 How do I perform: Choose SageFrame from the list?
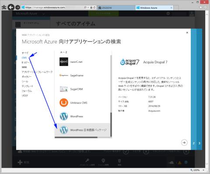[82, 75]
